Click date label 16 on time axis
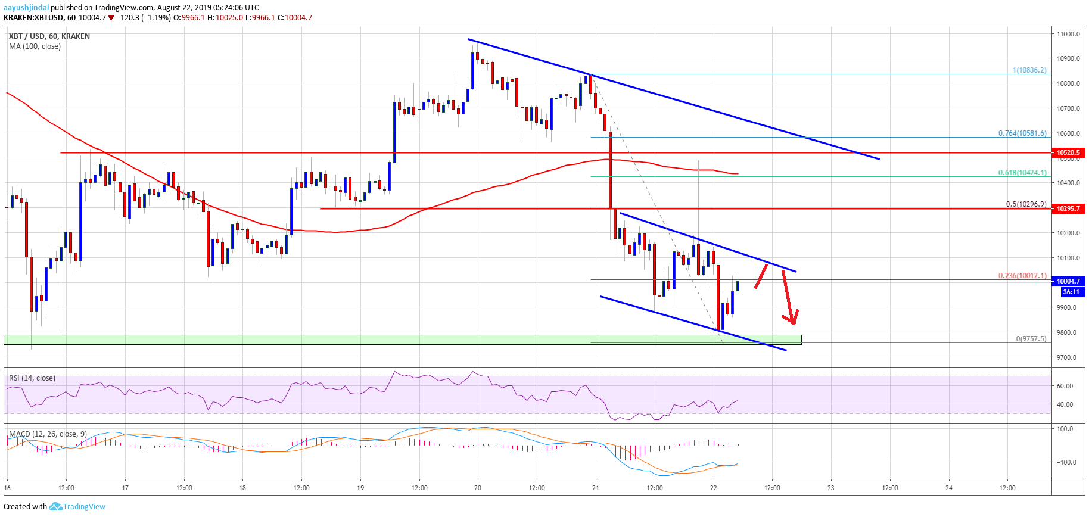Viewport: 1089px width, 517px height. pyautogui.click(x=7, y=488)
